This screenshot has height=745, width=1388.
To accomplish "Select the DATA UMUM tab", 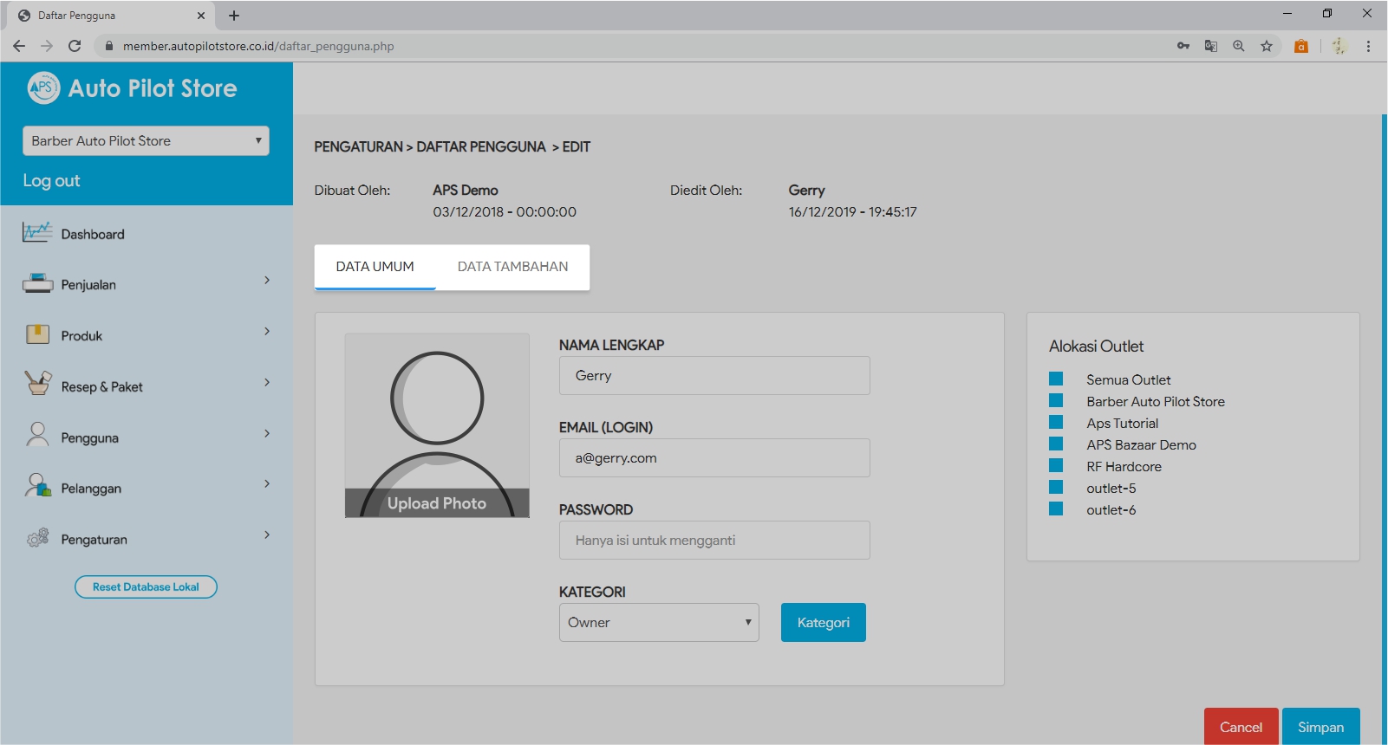I will [x=375, y=267].
